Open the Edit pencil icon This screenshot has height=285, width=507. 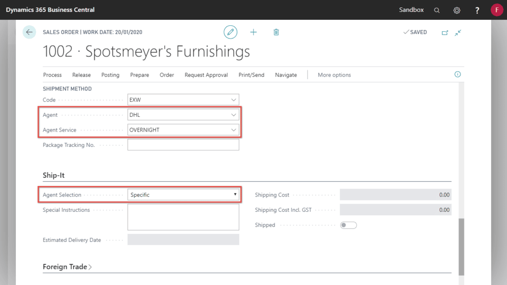tap(230, 32)
